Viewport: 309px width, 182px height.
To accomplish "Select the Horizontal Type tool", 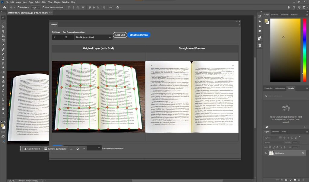I will [3, 95].
